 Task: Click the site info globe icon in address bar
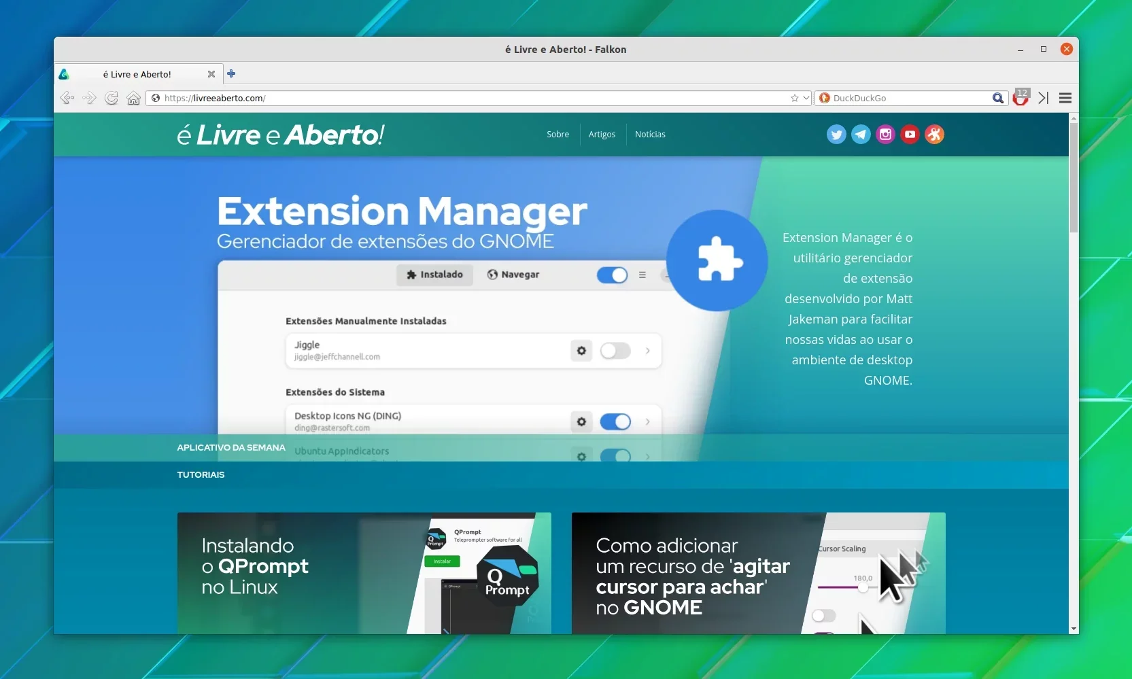156,98
